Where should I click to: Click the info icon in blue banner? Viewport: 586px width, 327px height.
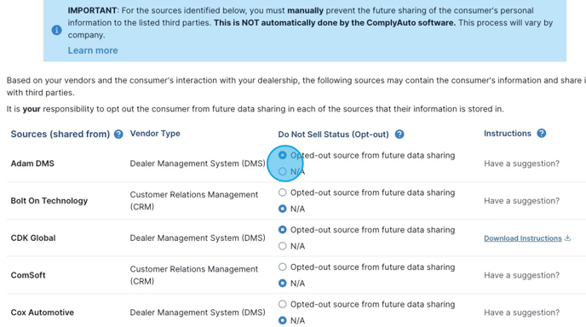56,30
